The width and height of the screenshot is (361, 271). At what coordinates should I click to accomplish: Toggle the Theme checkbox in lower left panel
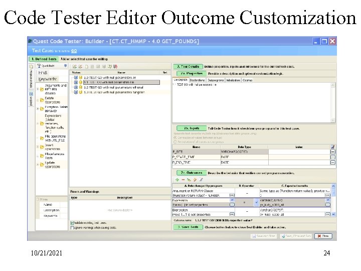coord(38,199)
